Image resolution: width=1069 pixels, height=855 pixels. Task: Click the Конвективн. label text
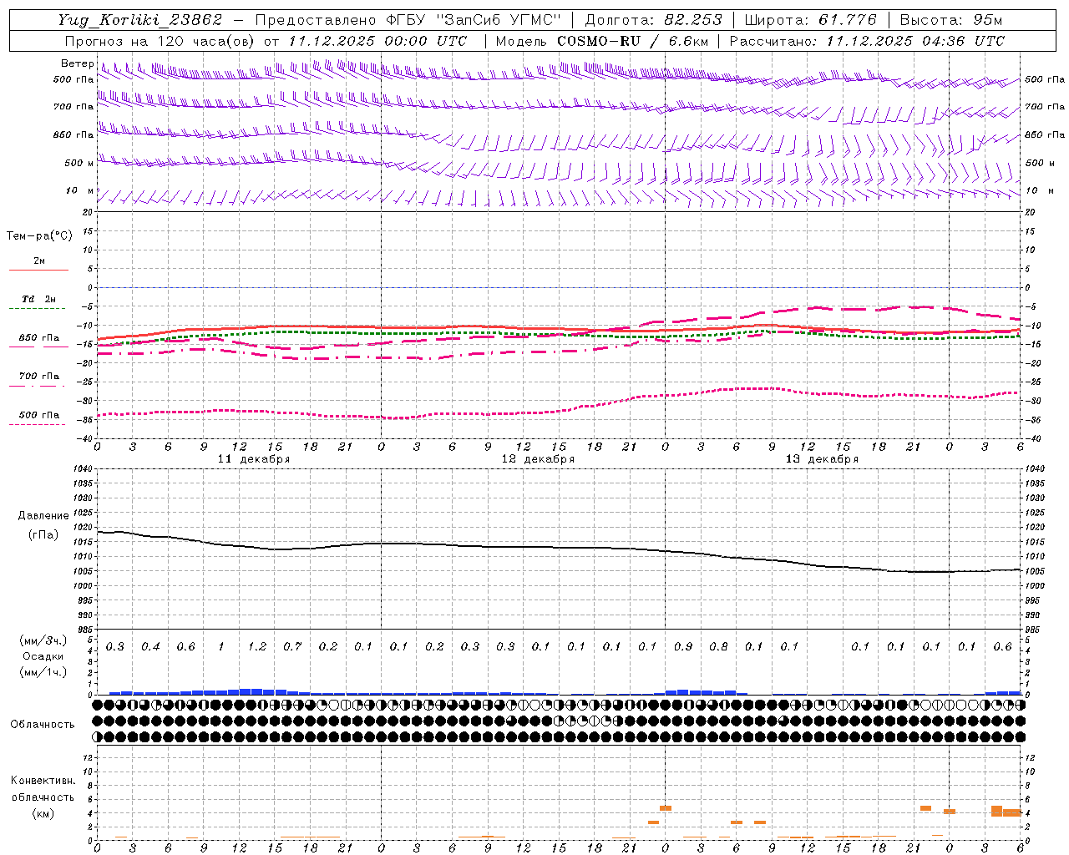[x=43, y=781]
